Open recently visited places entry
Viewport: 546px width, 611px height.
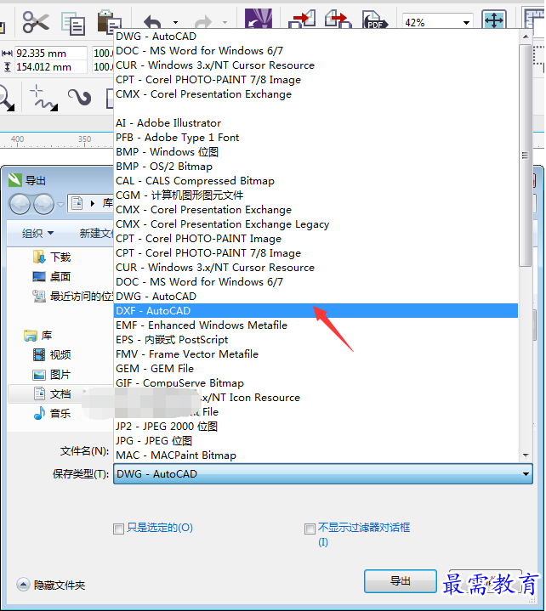(x=73, y=297)
